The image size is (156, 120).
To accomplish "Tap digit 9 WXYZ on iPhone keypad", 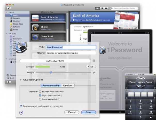I will point(151,112).
